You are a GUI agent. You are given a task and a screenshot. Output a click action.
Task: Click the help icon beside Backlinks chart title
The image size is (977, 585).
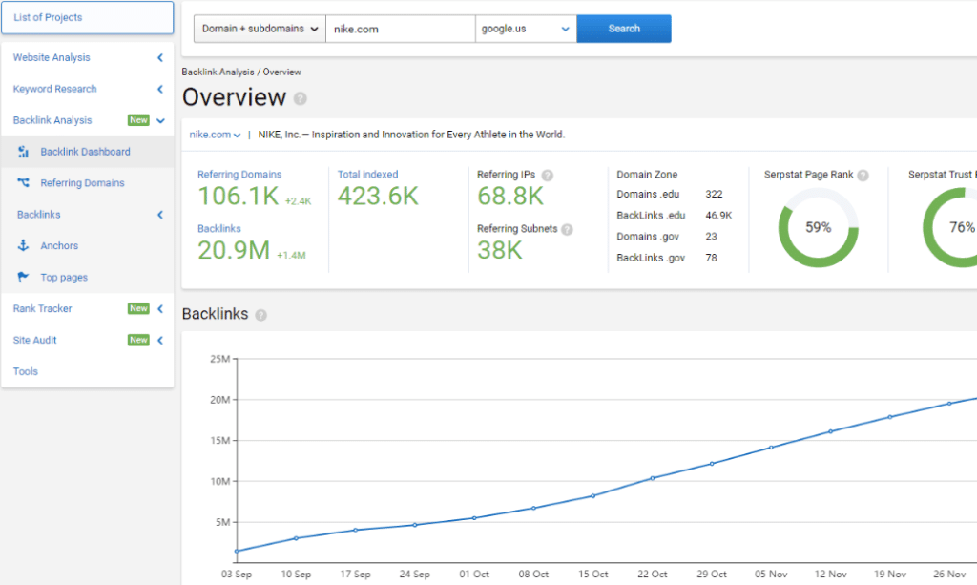pos(261,315)
